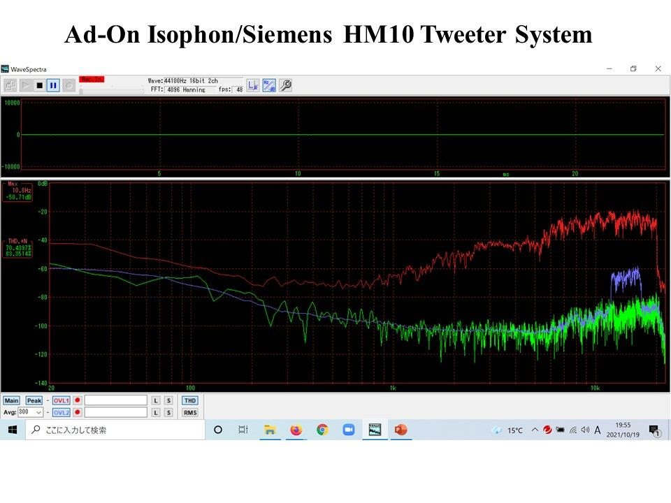Click the record button in toolbar
This screenshot has height=503, width=671.
[x=68, y=85]
